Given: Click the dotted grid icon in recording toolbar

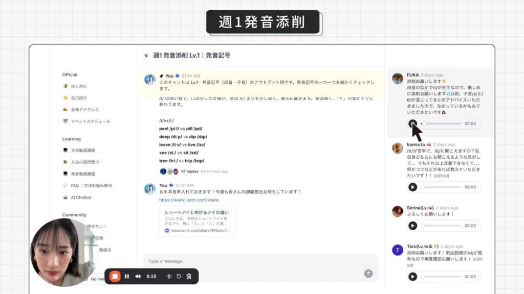Looking at the screenshot, I should pos(169,276).
